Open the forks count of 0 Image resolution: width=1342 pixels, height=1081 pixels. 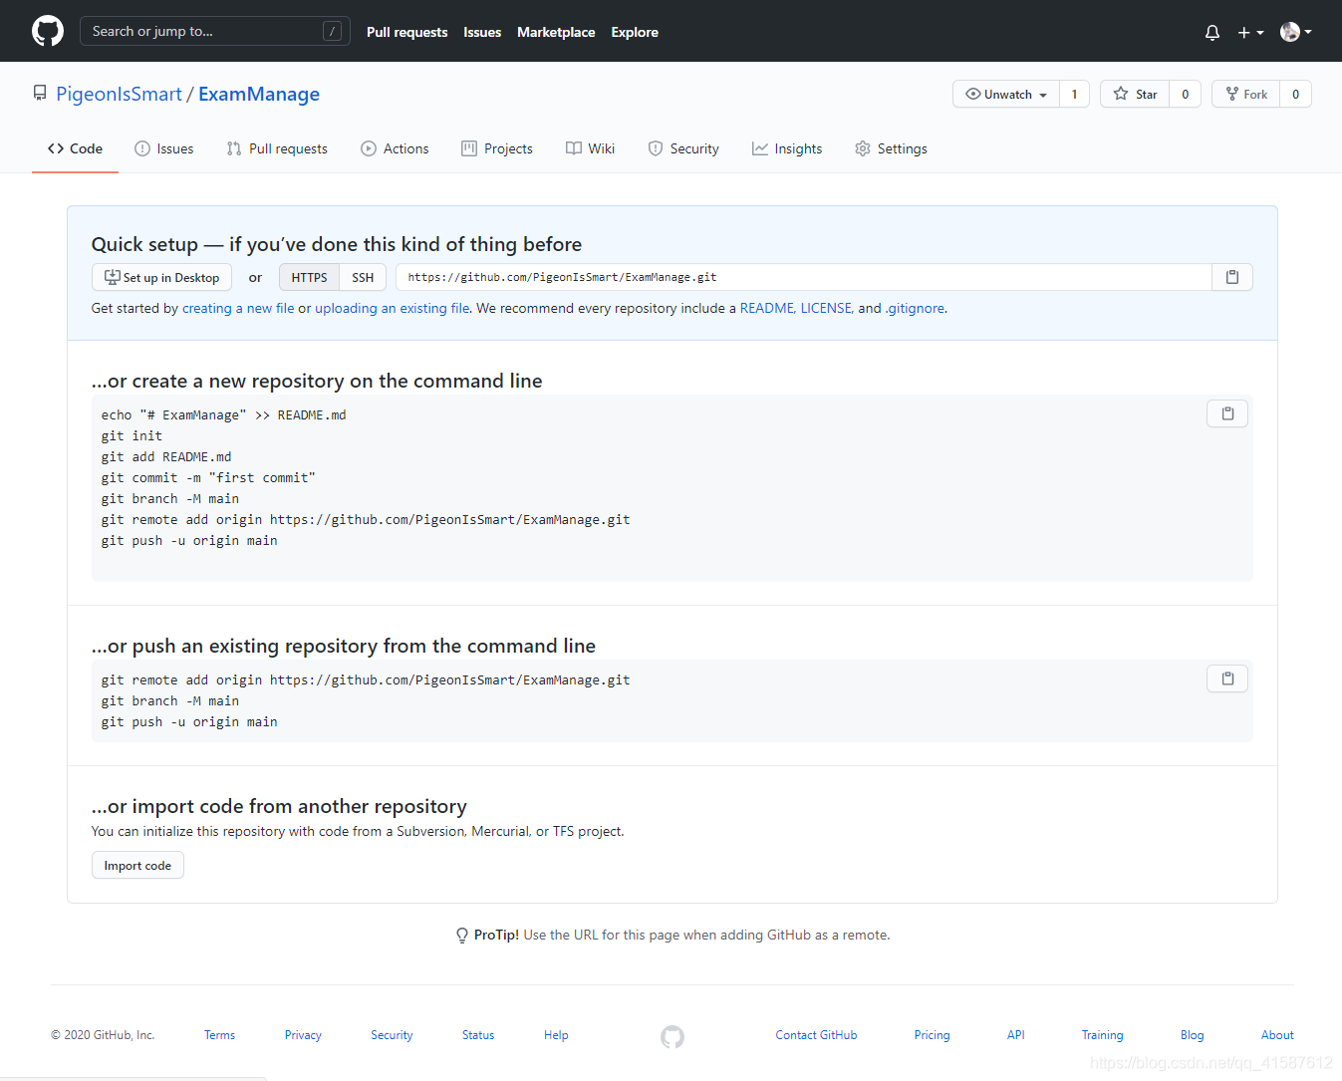[1295, 94]
